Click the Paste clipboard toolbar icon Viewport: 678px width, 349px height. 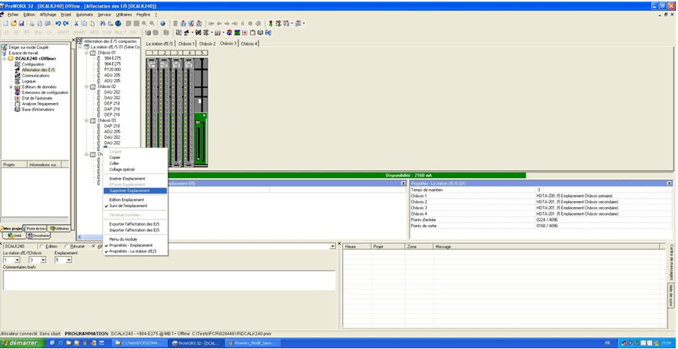click(x=91, y=23)
